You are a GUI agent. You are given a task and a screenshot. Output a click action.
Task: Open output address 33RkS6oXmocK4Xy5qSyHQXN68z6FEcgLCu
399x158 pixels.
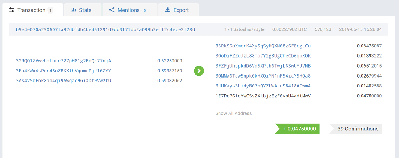[x=263, y=46]
